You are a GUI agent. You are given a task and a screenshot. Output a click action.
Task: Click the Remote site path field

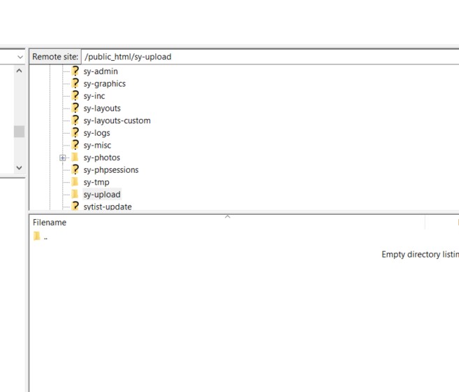(270, 57)
